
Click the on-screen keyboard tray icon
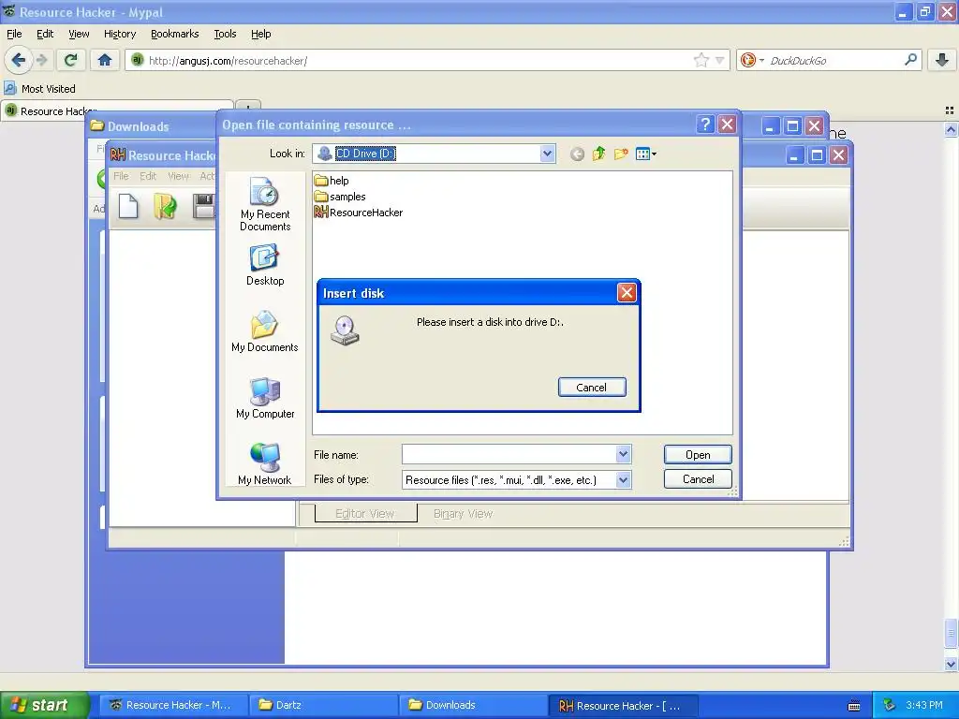click(854, 706)
